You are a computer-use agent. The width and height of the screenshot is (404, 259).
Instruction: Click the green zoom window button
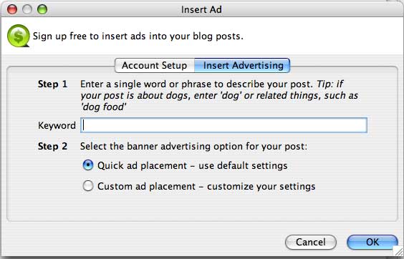42,9
